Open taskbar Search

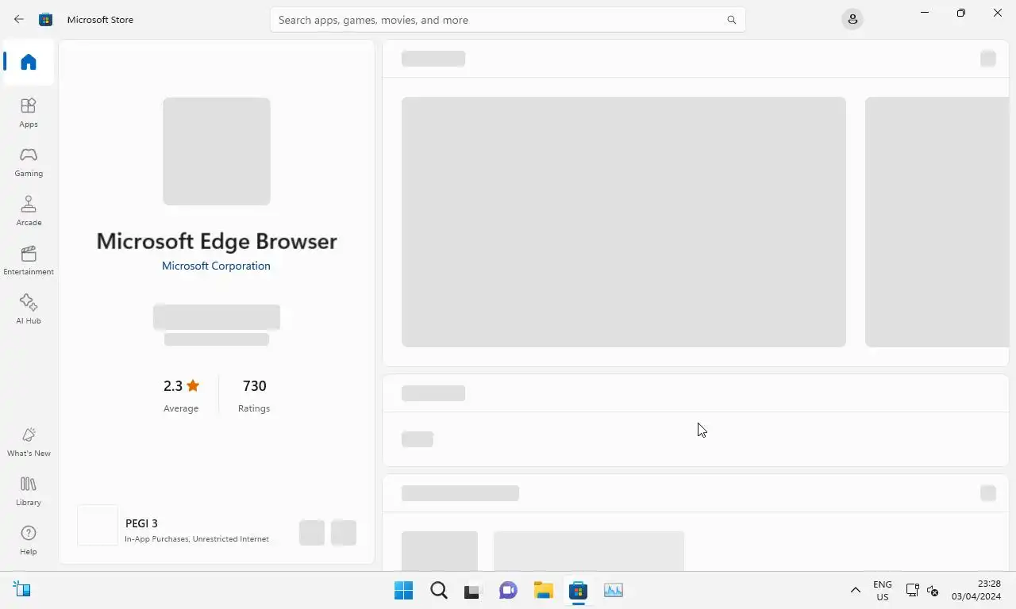(439, 590)
